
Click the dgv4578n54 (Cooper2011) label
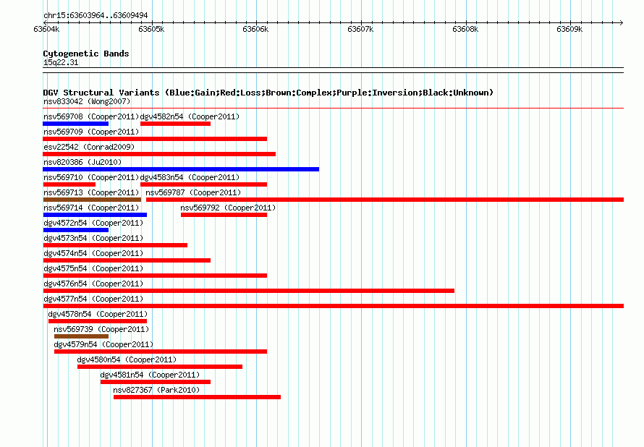click(x=98, y=314)
